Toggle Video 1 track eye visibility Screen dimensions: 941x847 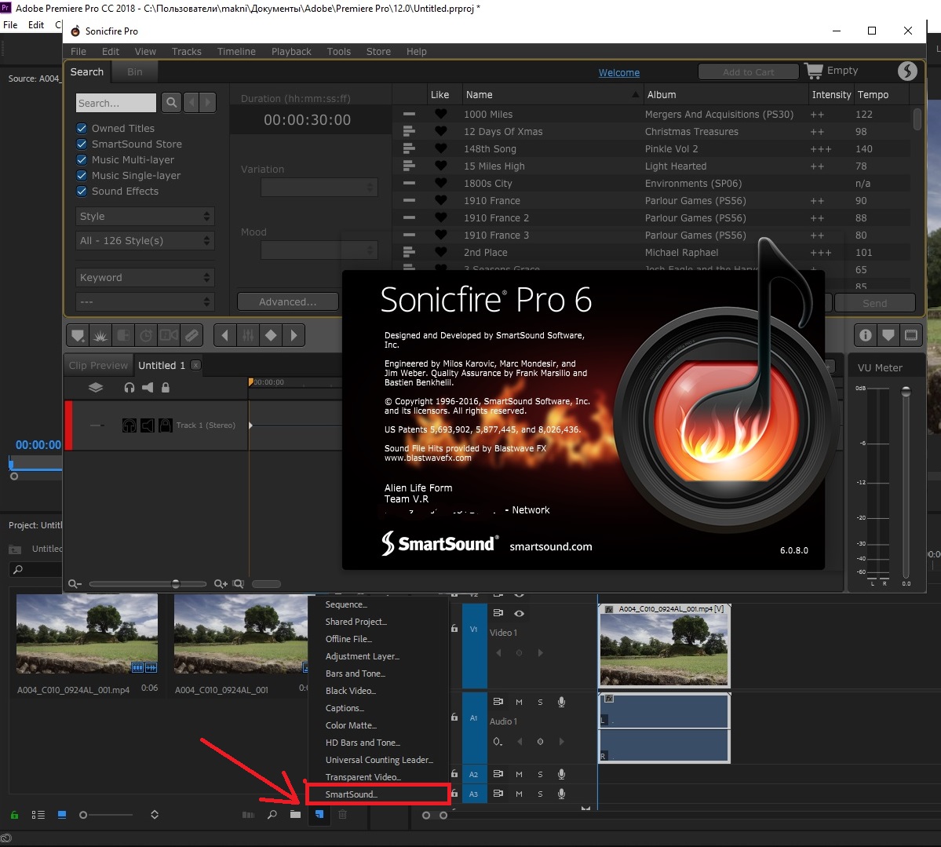519,613
